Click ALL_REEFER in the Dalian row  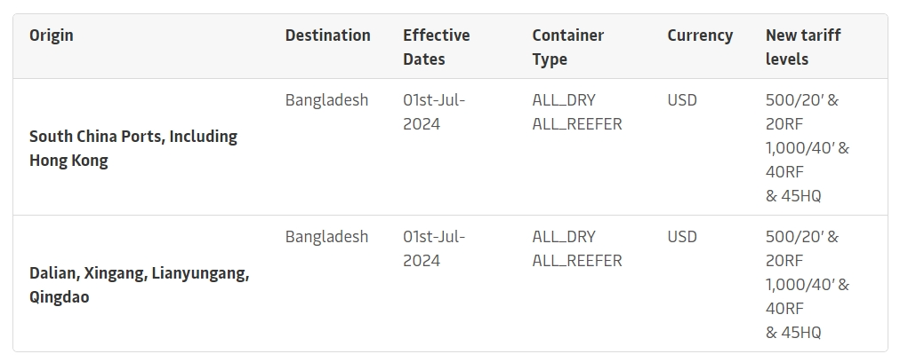[x=577, y=261]
